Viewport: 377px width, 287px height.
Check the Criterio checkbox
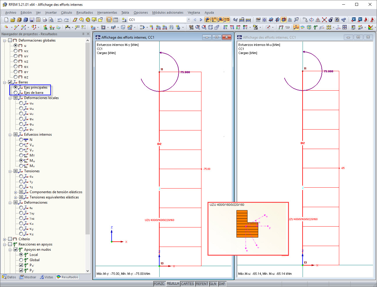click(x=10, y=239)
